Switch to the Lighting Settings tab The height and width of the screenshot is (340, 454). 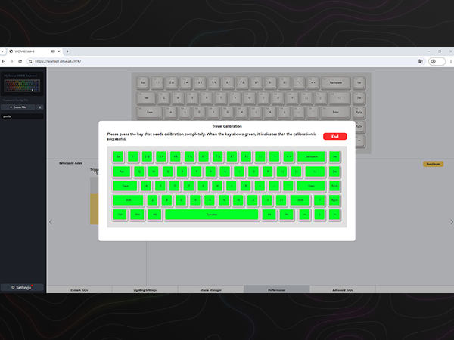145,289
